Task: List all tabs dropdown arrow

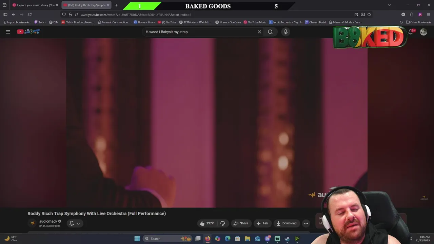Action: coord(389,5)
